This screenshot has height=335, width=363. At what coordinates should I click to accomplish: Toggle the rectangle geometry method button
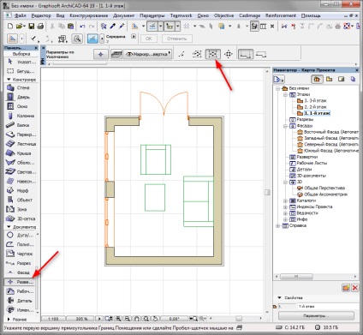[x=213, y=54]
